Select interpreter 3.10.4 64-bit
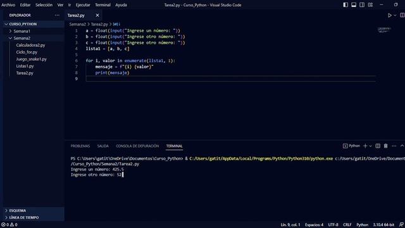Viewport: 405px width, 228px height. pos(383,225)
